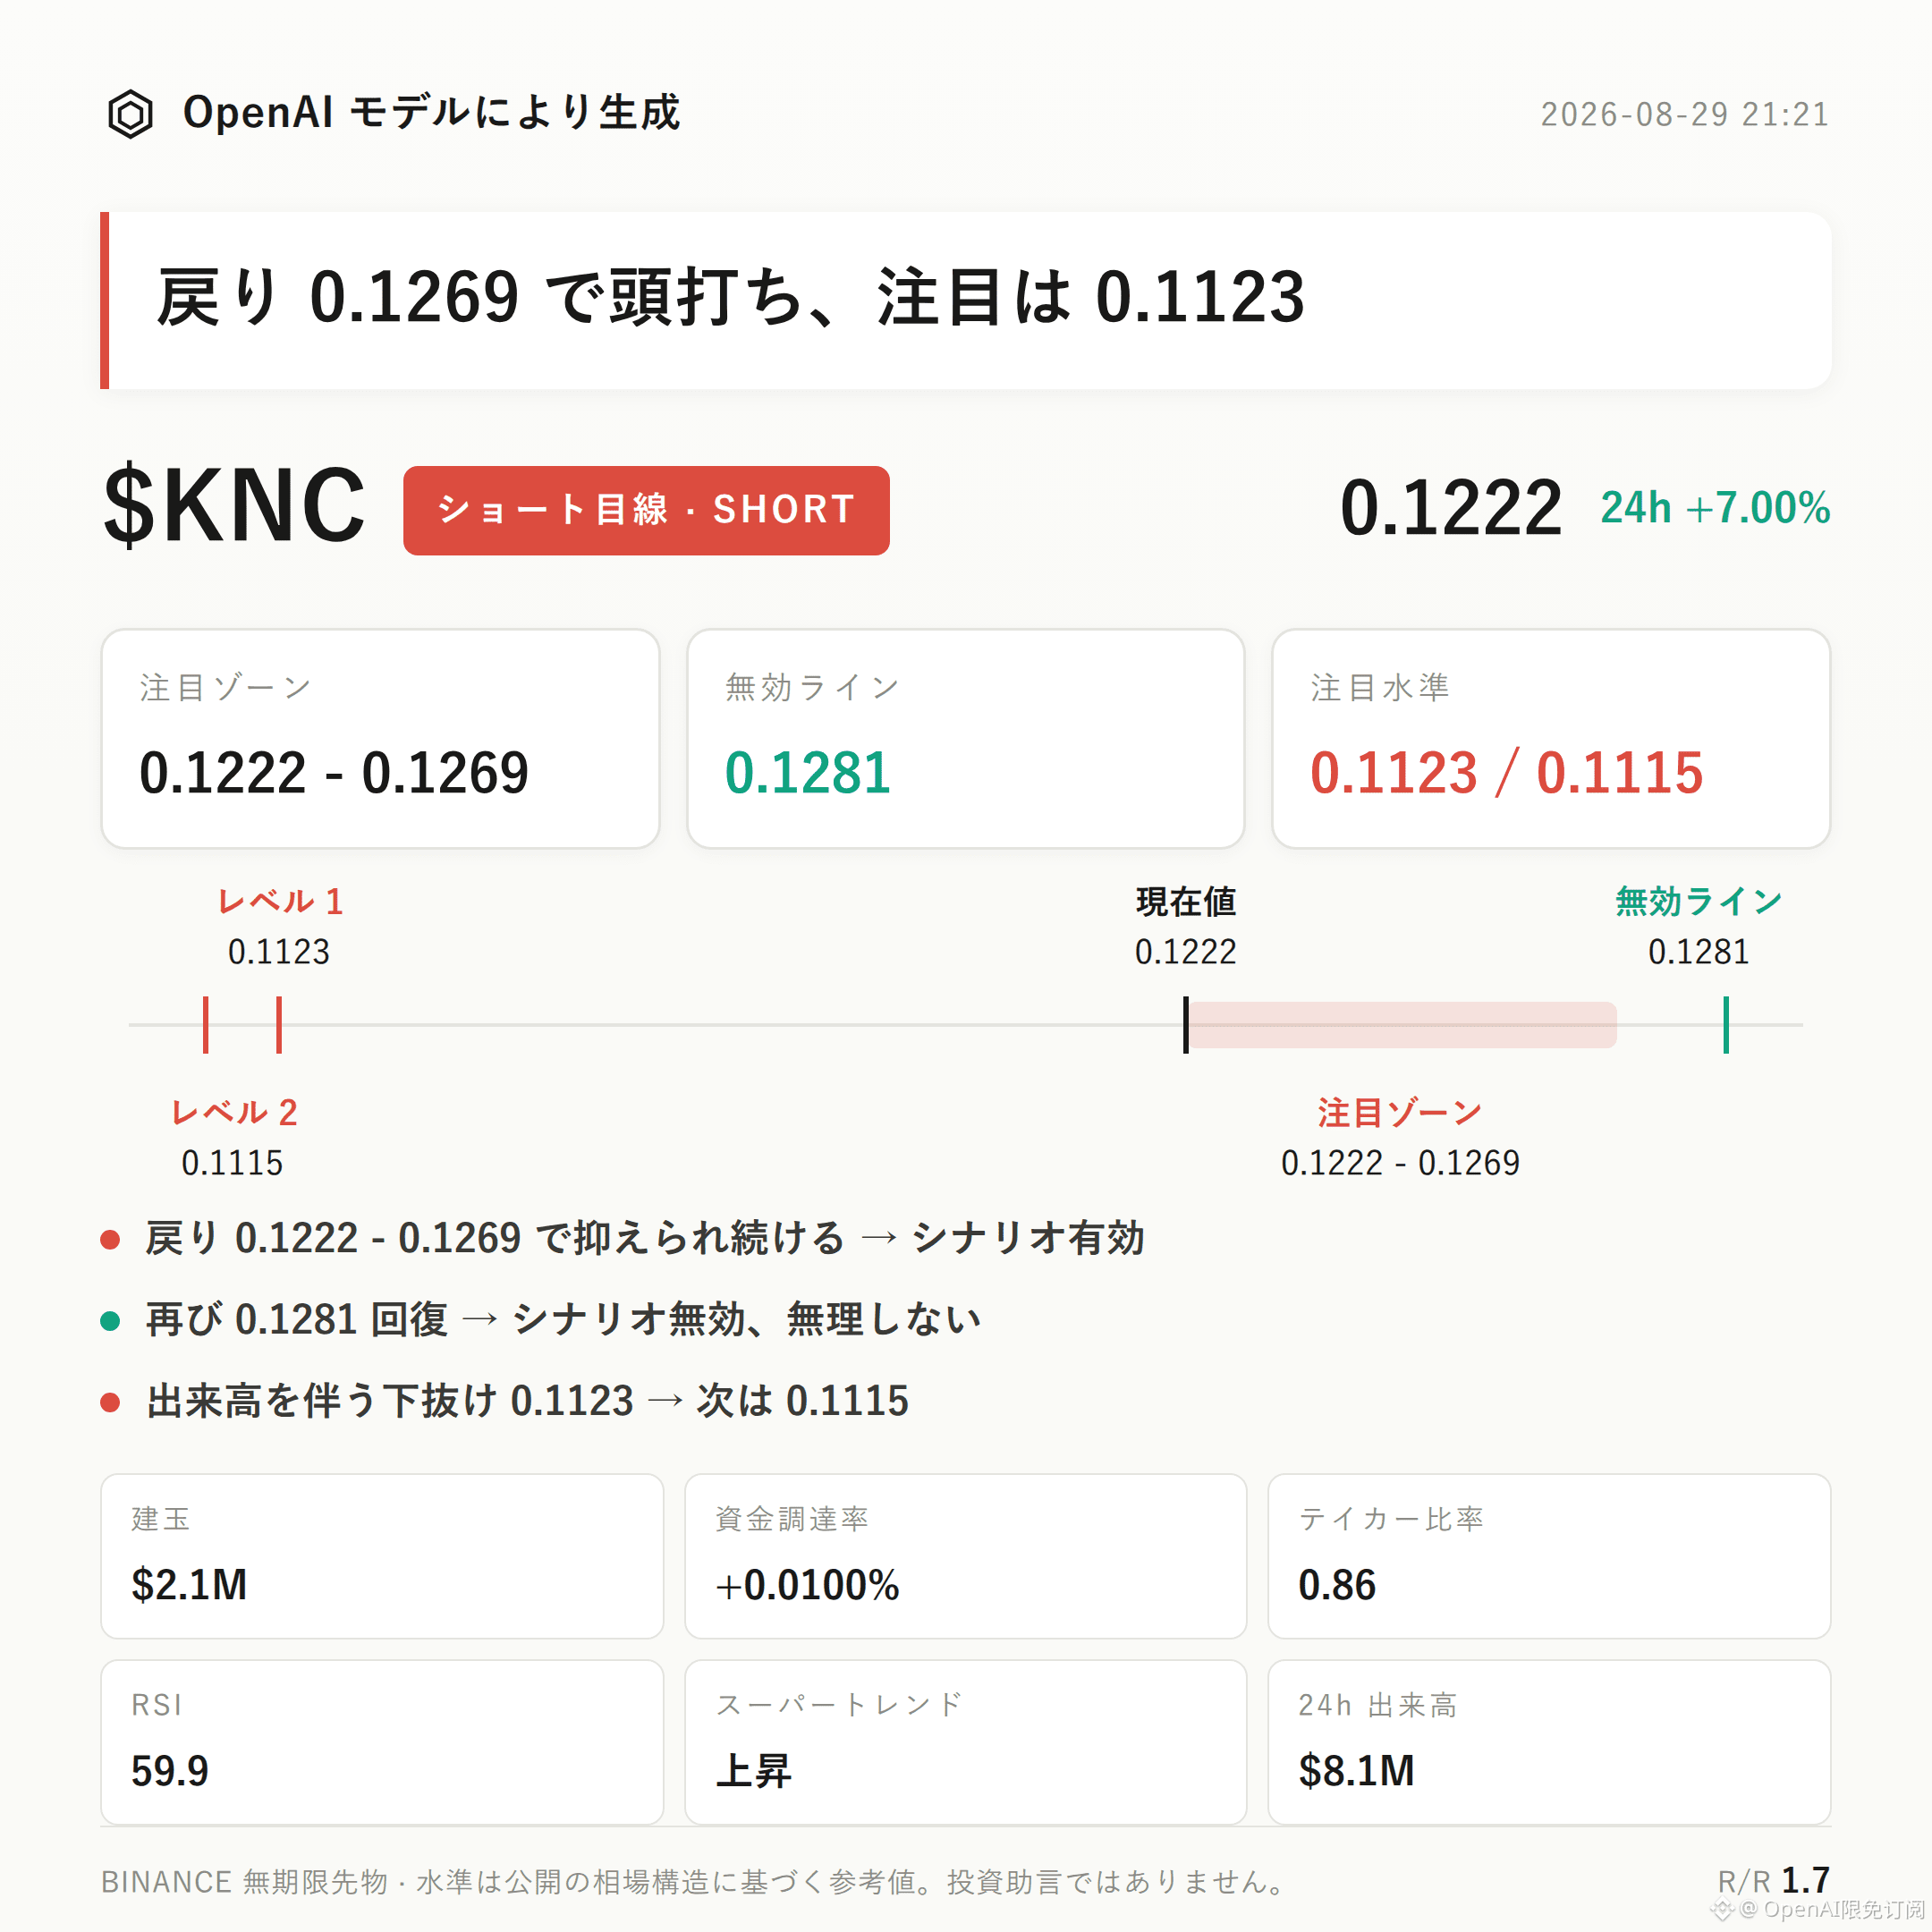Viewport: 1932px width, 1932px height.
Task: Click the '無効ライン' card label in gray
Action: 812,687
